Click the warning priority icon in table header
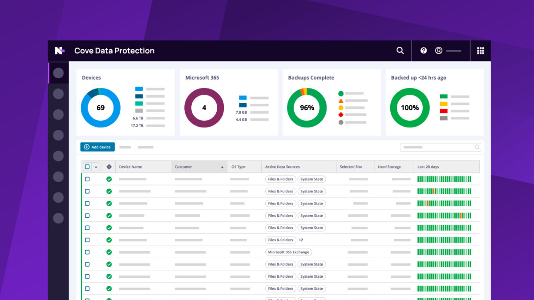This screenshot has height=300, width=534. [x=109, y=166]
